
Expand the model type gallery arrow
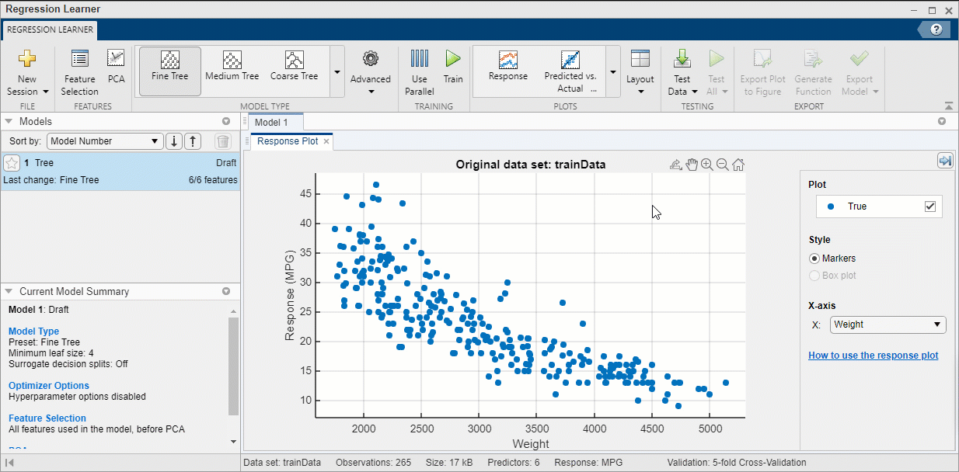337,71
